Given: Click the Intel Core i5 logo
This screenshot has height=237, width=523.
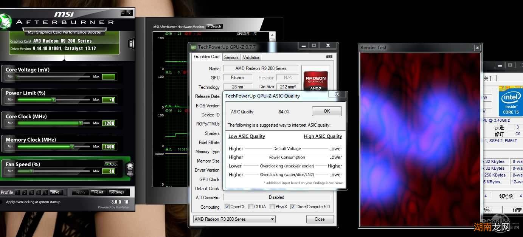Looking at the screenshot, I should tap(511, 101).
